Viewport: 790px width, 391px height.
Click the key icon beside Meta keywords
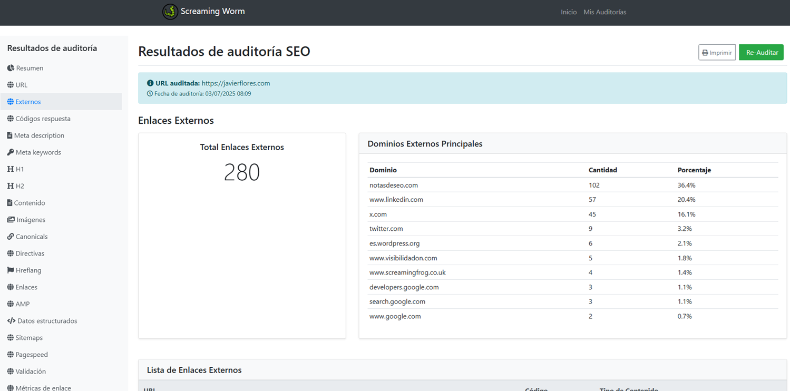11,152
